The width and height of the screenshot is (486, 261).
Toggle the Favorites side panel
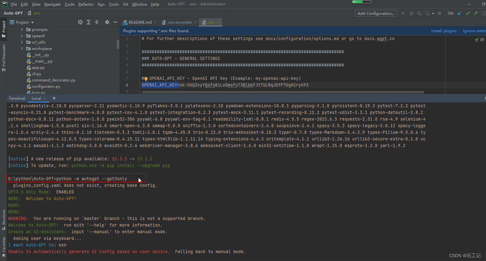coord(3,247)
